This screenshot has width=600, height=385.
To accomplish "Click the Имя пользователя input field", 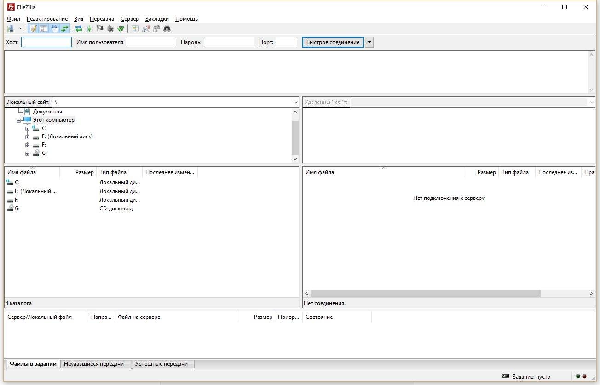I will point(151,42).
